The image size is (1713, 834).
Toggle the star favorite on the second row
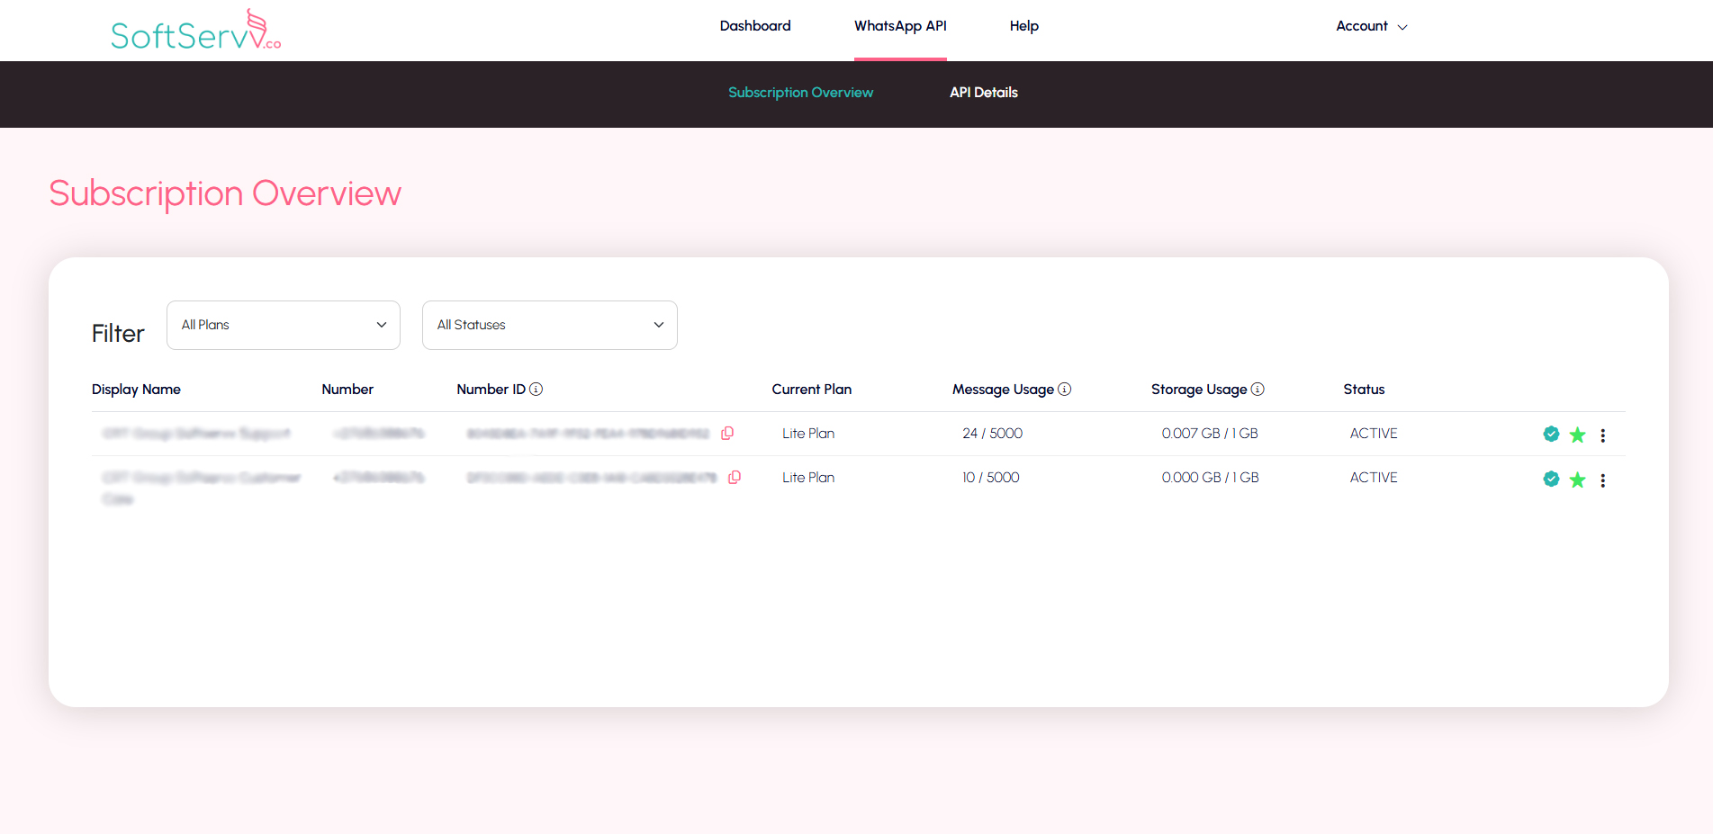[1577, 480]
